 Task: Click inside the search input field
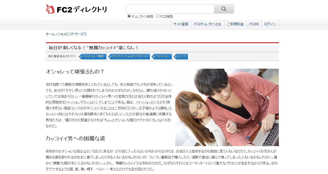(x=170, y=9)
